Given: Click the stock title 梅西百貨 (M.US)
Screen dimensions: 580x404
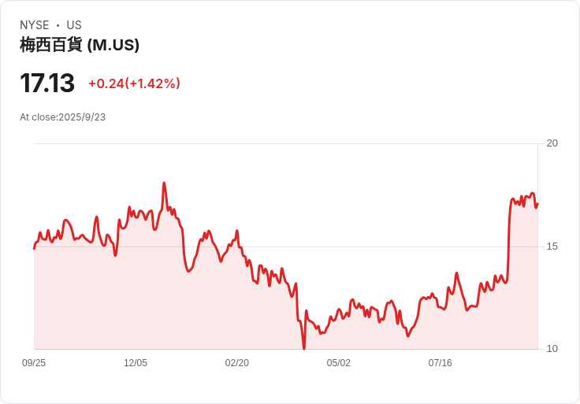Looking at the screenshot, I should tap(80, 45).
